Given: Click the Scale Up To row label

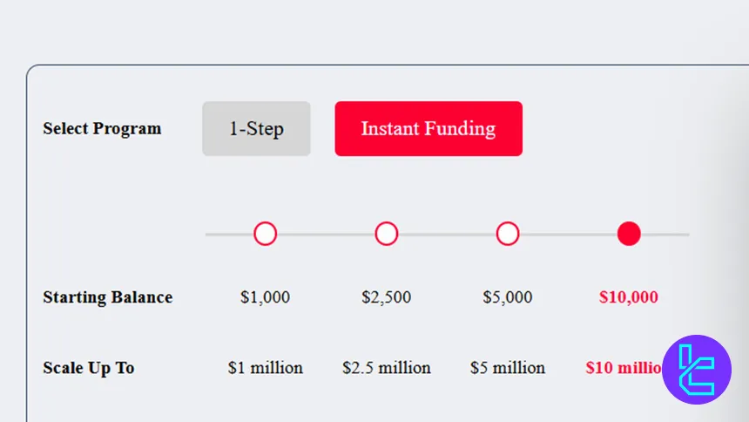Looking at the screenshot, I should click(89, 368).
